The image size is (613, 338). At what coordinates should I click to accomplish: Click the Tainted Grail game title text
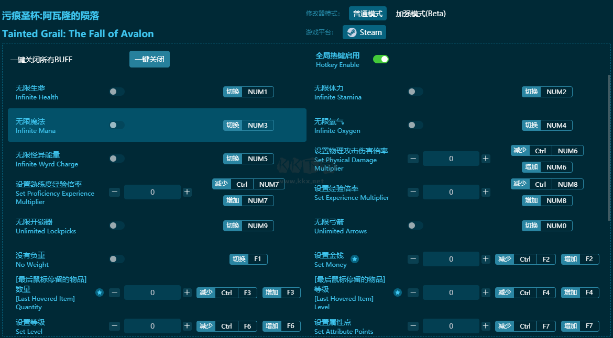[78, 34]
